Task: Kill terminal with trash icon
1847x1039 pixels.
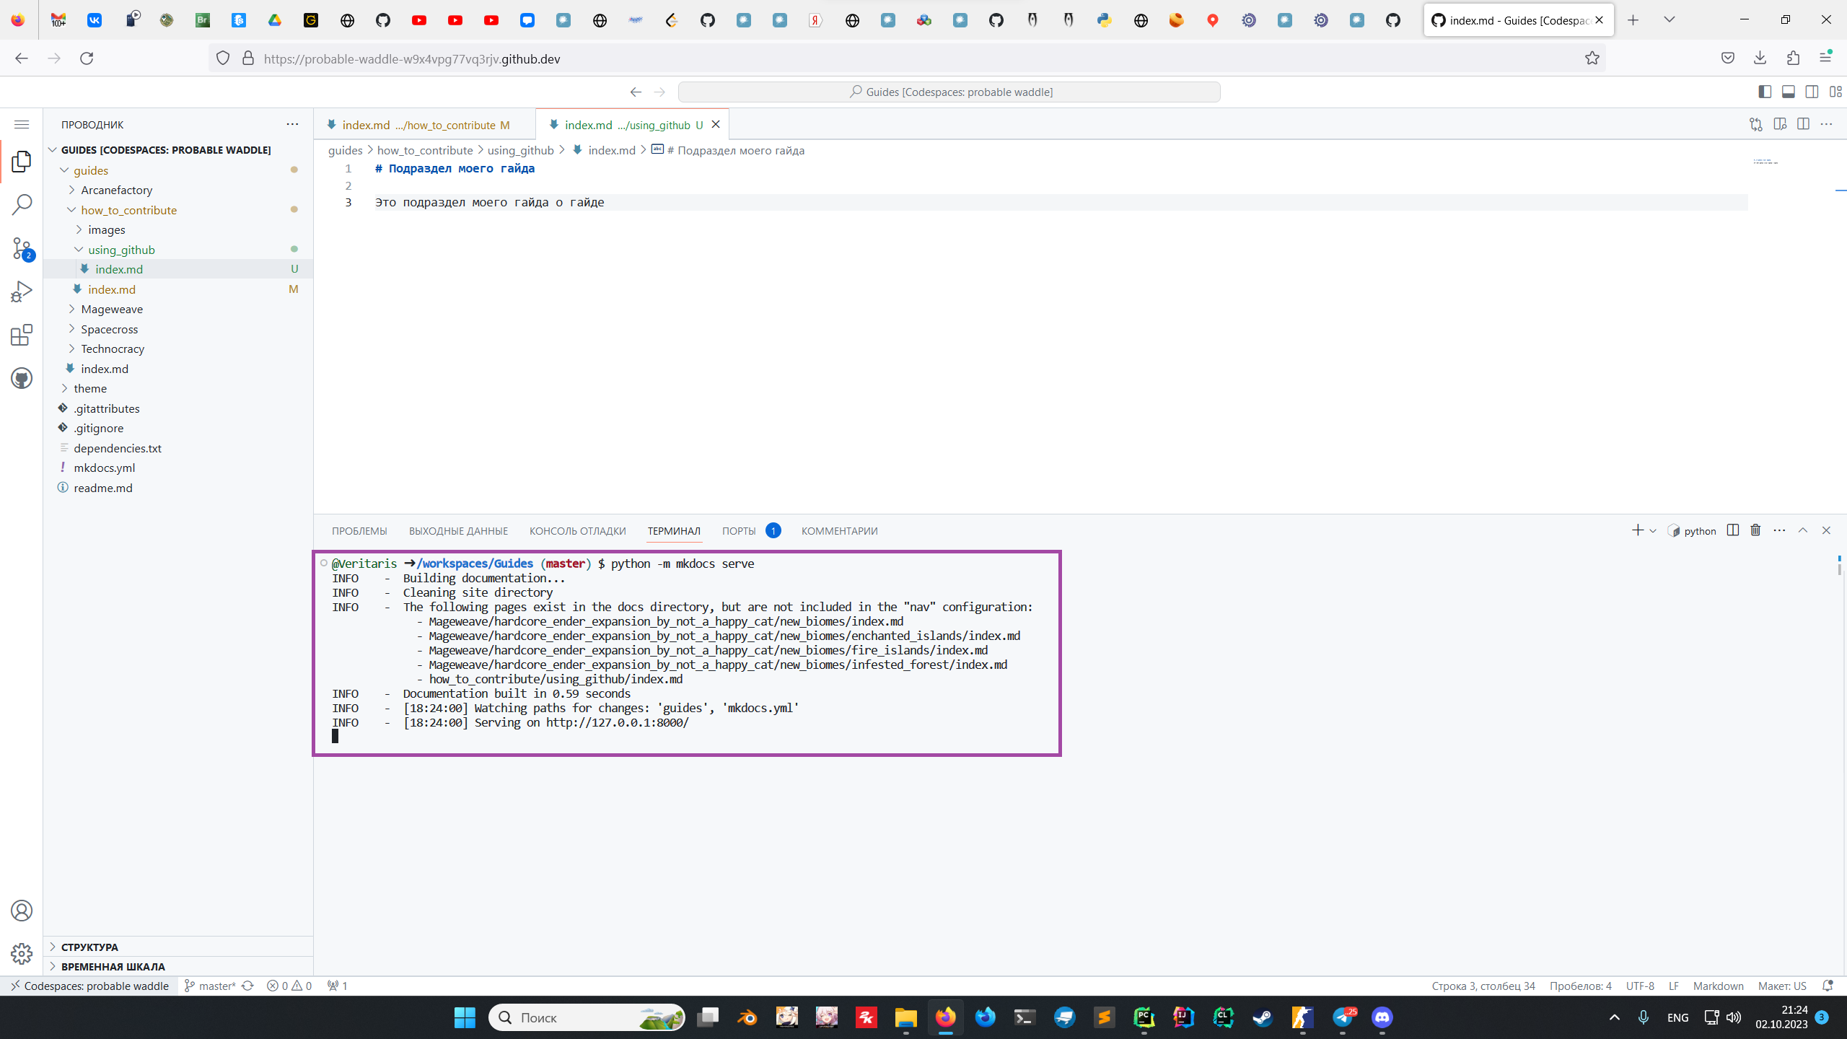Action: pyautogui.click(x=1755, y=530)
